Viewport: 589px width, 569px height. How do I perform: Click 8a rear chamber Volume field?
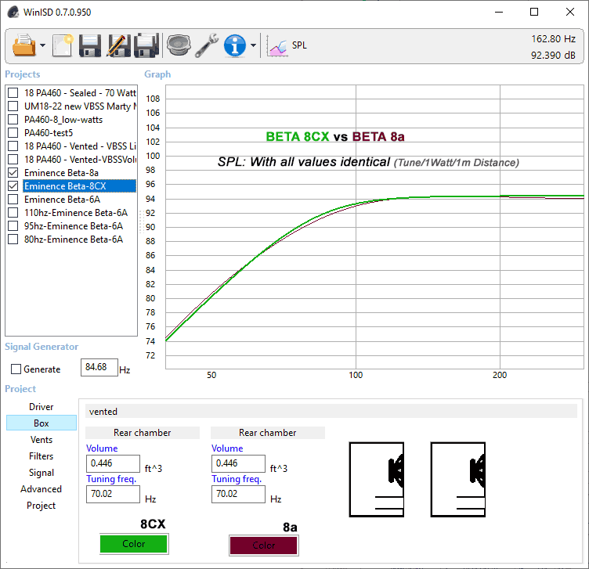[x=239, y=463]
